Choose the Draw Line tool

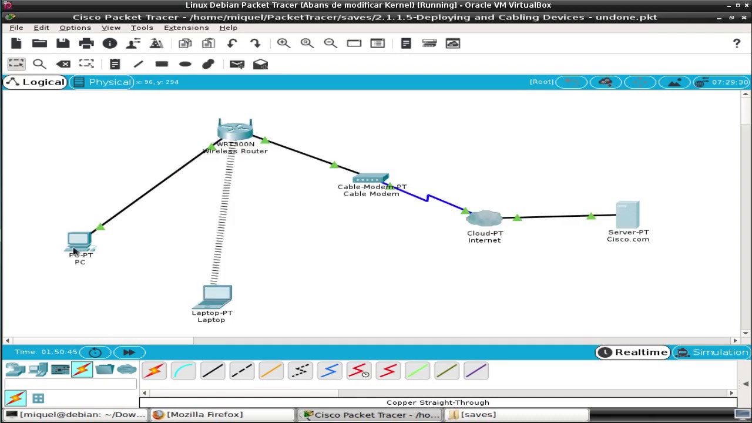click(x=138, y=64)
